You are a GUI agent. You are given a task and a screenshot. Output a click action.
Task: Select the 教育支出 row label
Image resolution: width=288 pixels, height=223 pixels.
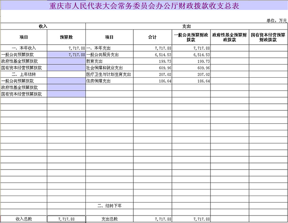[95, 61]
